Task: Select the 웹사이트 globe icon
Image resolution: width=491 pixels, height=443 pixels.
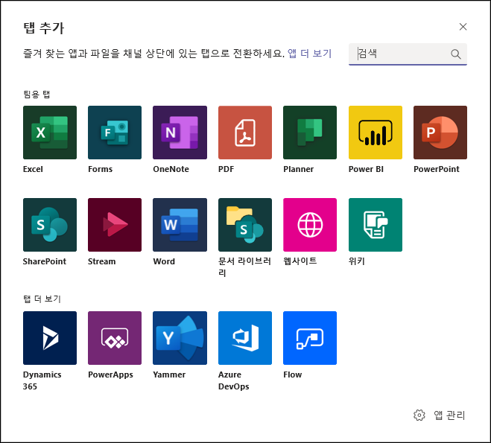Action: point(310,225)
